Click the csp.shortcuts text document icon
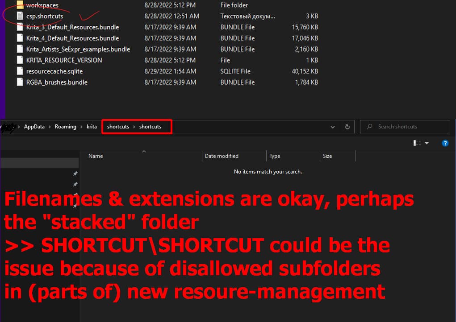The height and width of the screenshot is (322, 456). (20, 16)
